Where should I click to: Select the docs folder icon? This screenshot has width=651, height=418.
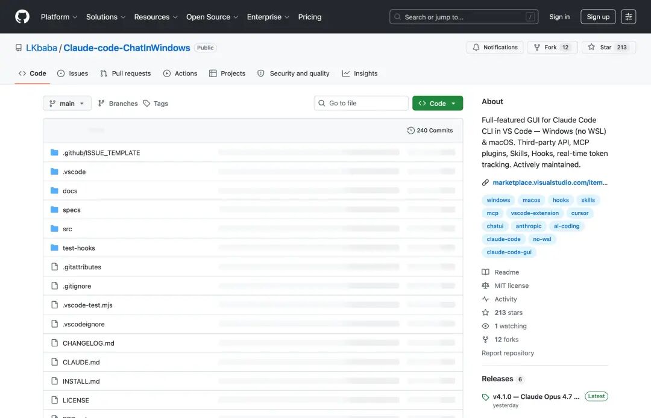click(54, 191)
